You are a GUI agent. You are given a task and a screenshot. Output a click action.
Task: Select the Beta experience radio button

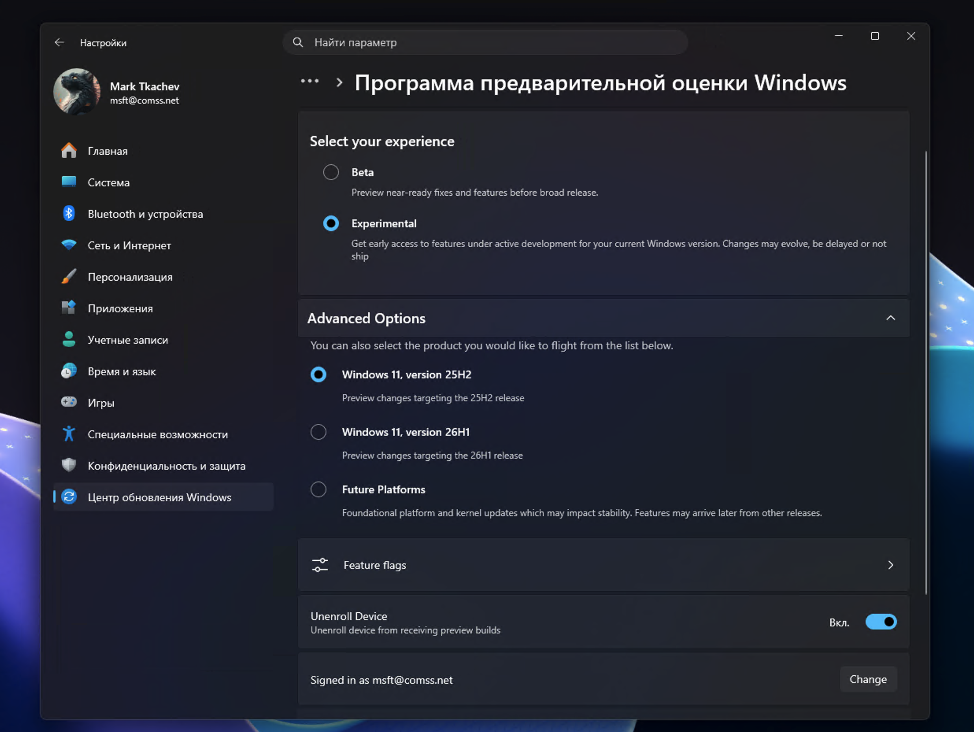331,172
